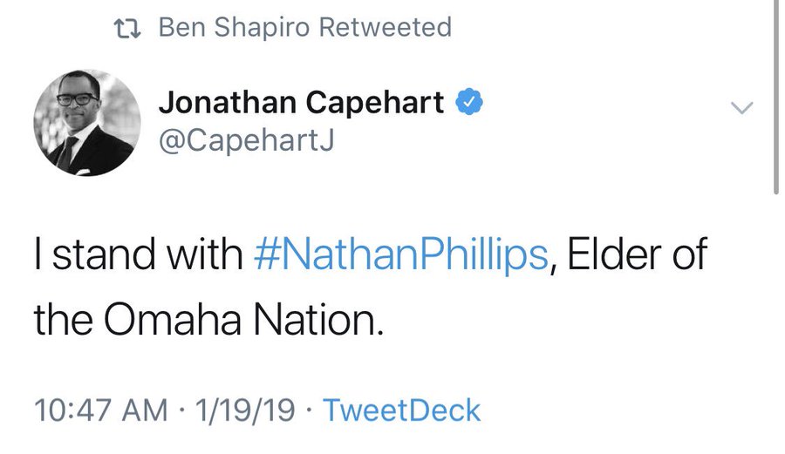
Task: Open the TweetDeck source link
Action: point(401,410)
